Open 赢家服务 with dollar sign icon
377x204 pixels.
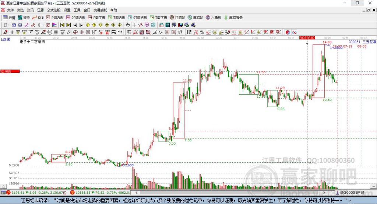[233, 18]
